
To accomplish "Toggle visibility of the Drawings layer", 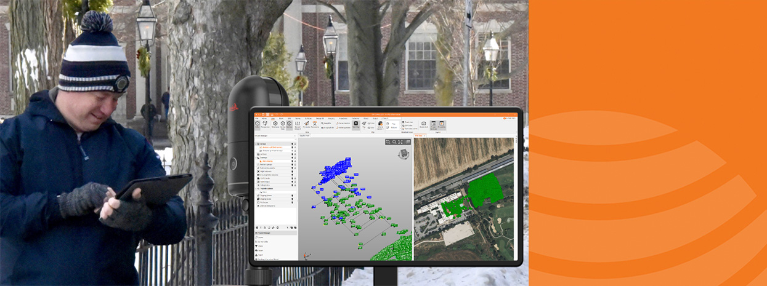I will pos(292,157).
